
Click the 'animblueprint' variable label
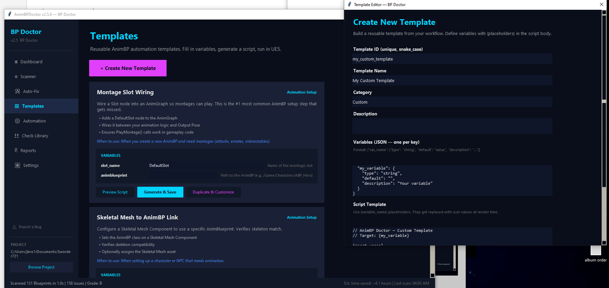pos(114,175)
